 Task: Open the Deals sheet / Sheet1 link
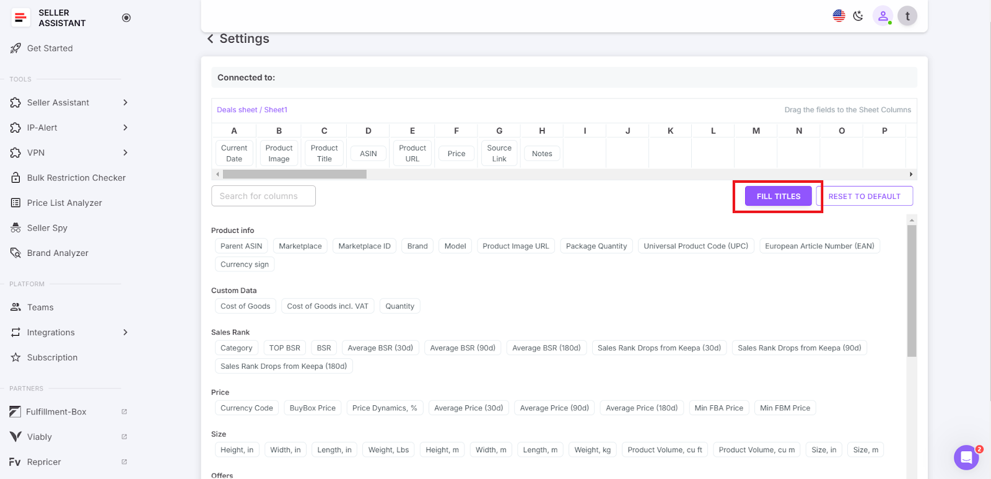252,110
